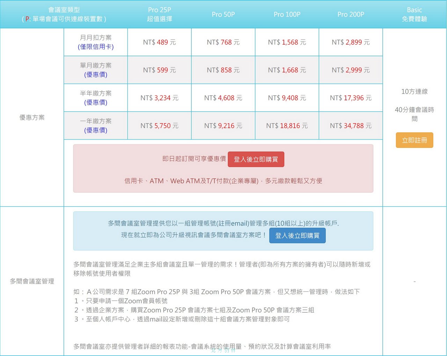Click the NT$ 17,396 元 price cell
The image size is (447, 356).
click(351, 98)
